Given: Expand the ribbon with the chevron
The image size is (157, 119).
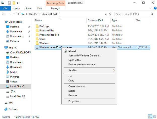Looking at the screenshot, I should pos(151,8).
